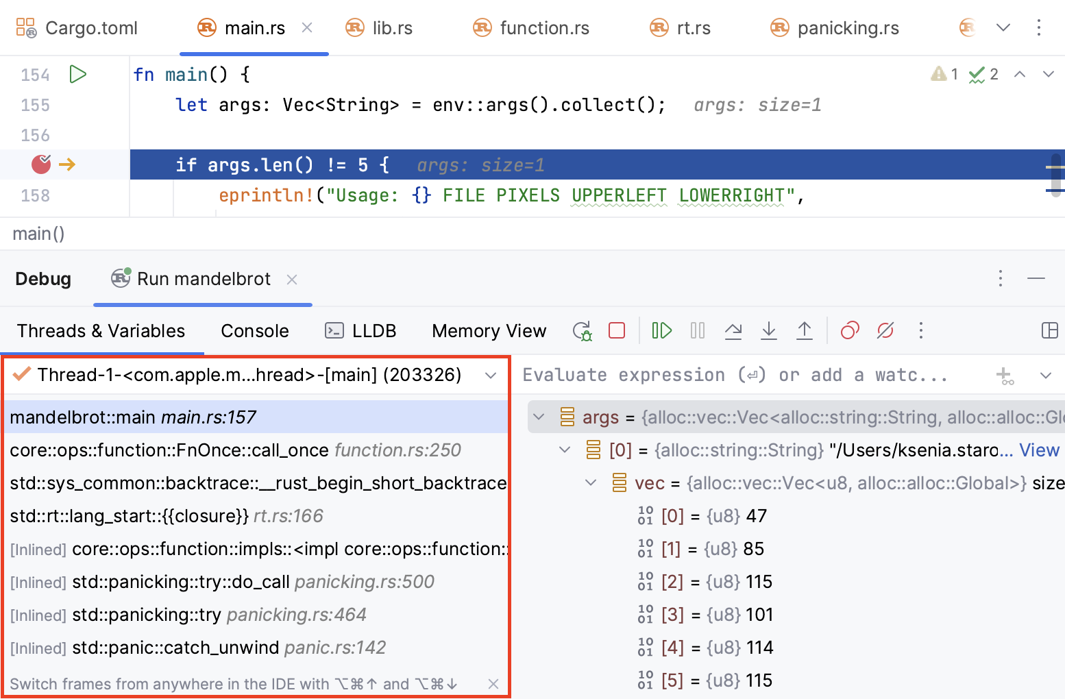Go to the next highlighted error
The width and height of the screenshot is (1065, 699).
click(1049, 74)
